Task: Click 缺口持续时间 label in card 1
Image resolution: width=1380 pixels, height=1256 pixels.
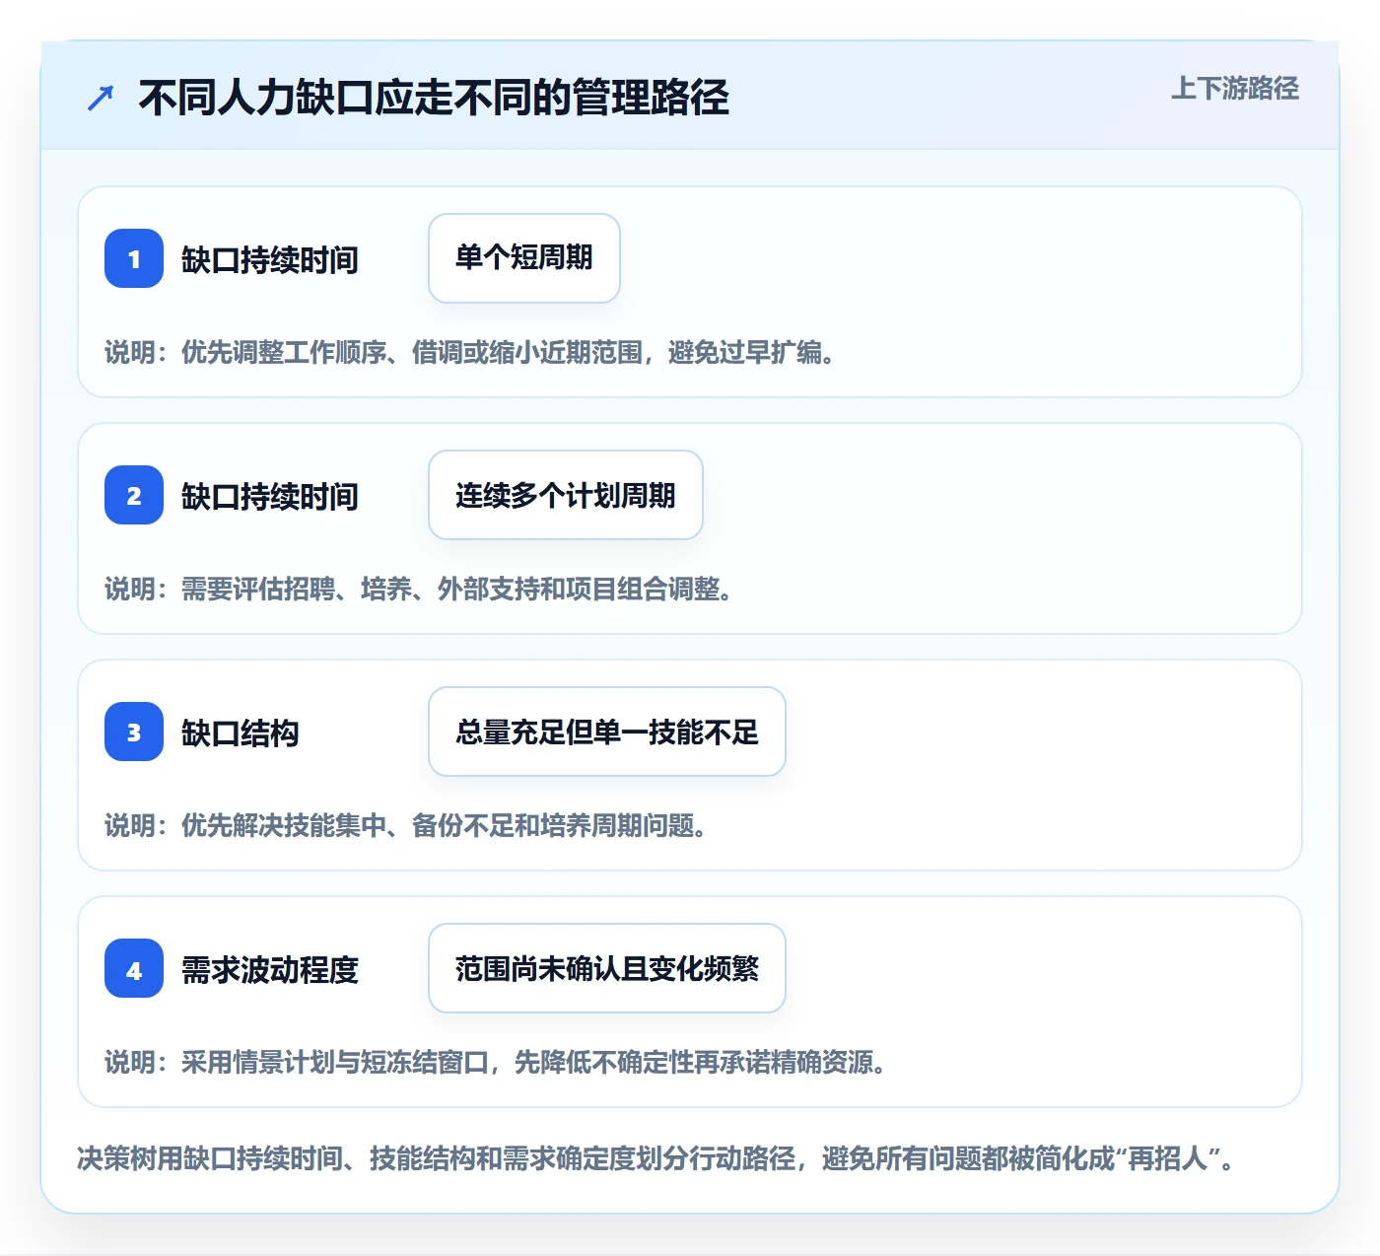Action: point(270,259)
